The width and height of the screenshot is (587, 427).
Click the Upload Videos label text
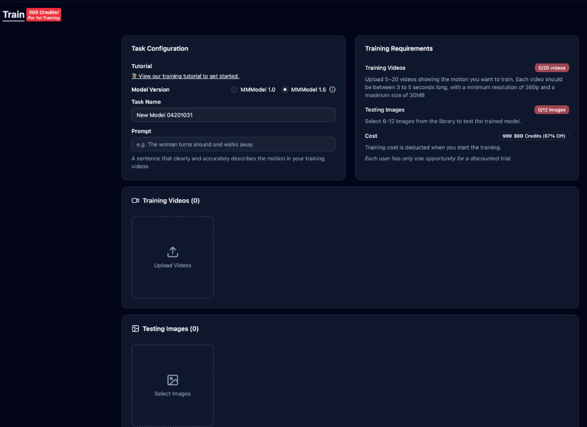click(x=173, y=266)
